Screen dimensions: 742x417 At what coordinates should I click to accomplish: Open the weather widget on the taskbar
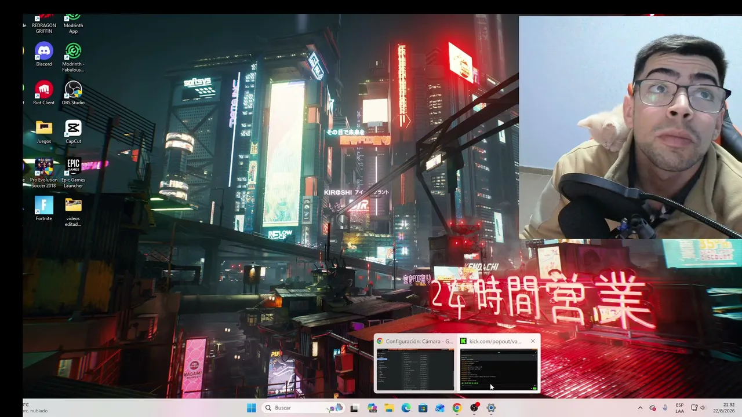tap(35, 408)
